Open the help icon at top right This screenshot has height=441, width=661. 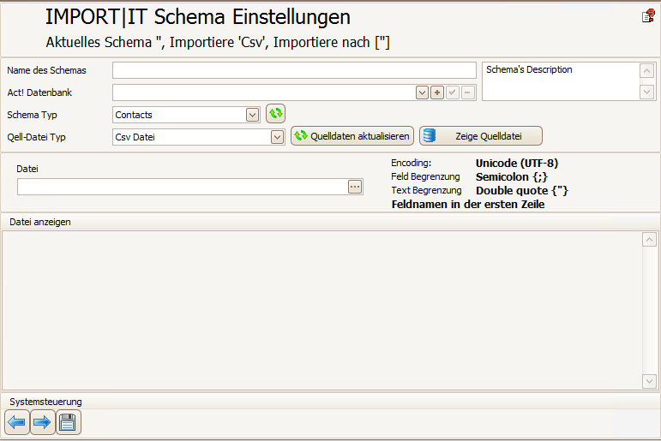(648, 16)
